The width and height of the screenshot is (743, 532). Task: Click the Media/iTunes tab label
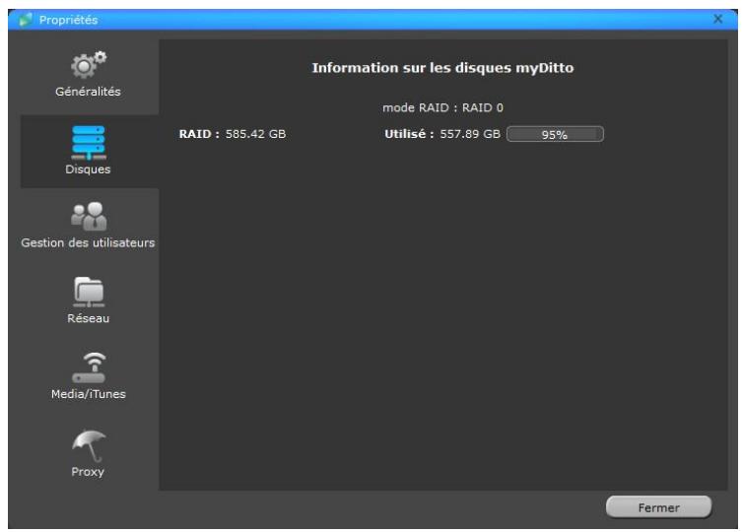tap(88, 394)
